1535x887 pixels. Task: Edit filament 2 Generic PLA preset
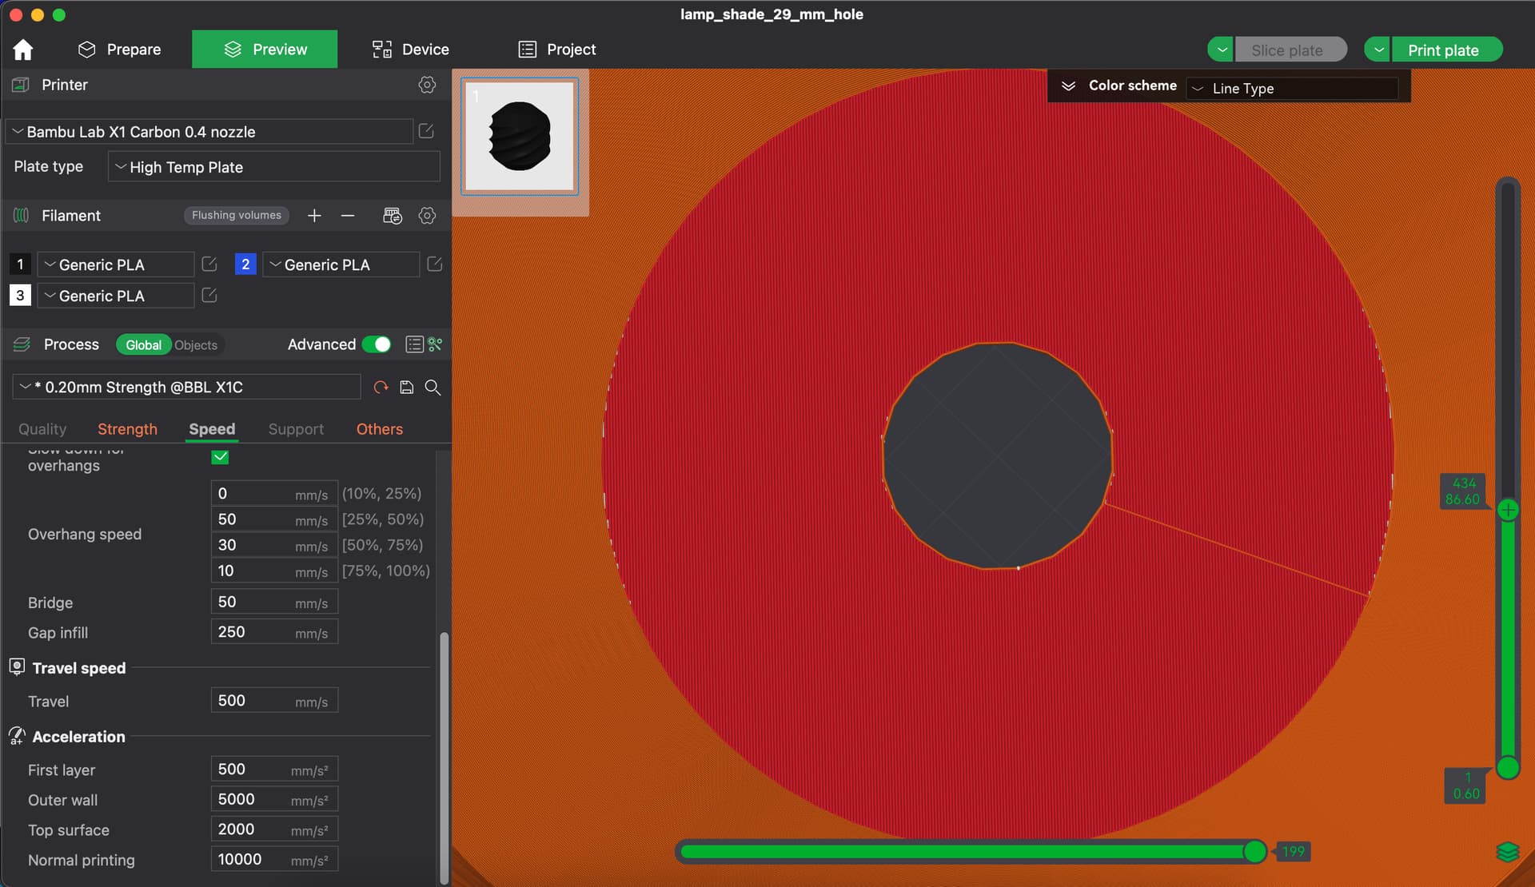coord(435,264)
